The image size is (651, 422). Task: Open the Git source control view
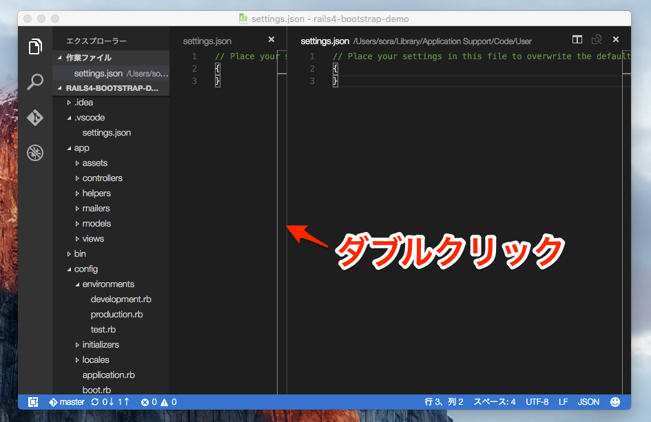click(x=35, y=118)
